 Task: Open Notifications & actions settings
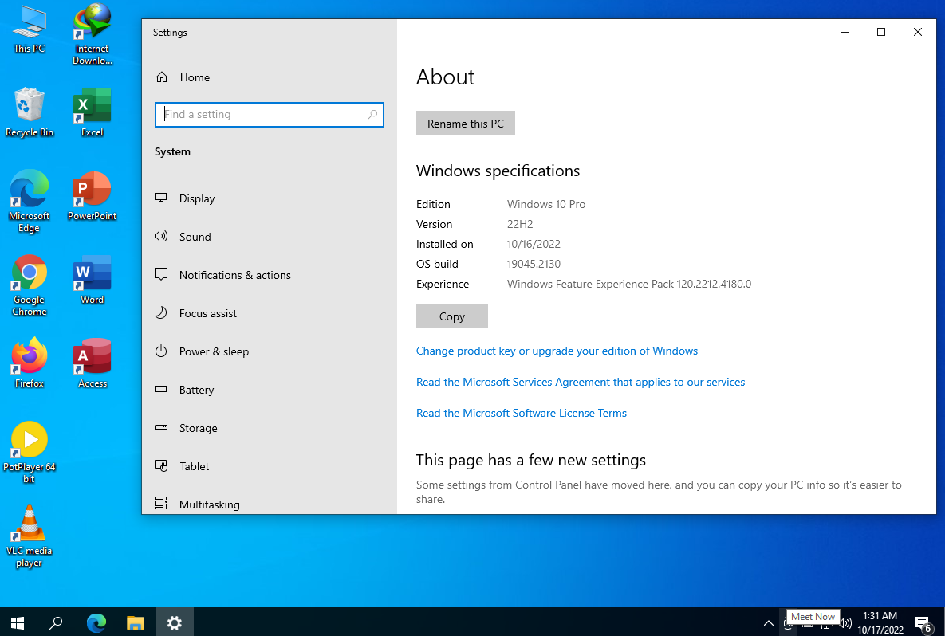pos(234,275)
